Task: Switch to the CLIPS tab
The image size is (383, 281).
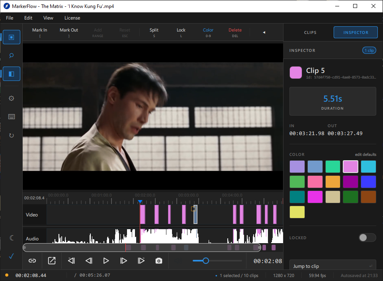Action: [x=310, y=32]
